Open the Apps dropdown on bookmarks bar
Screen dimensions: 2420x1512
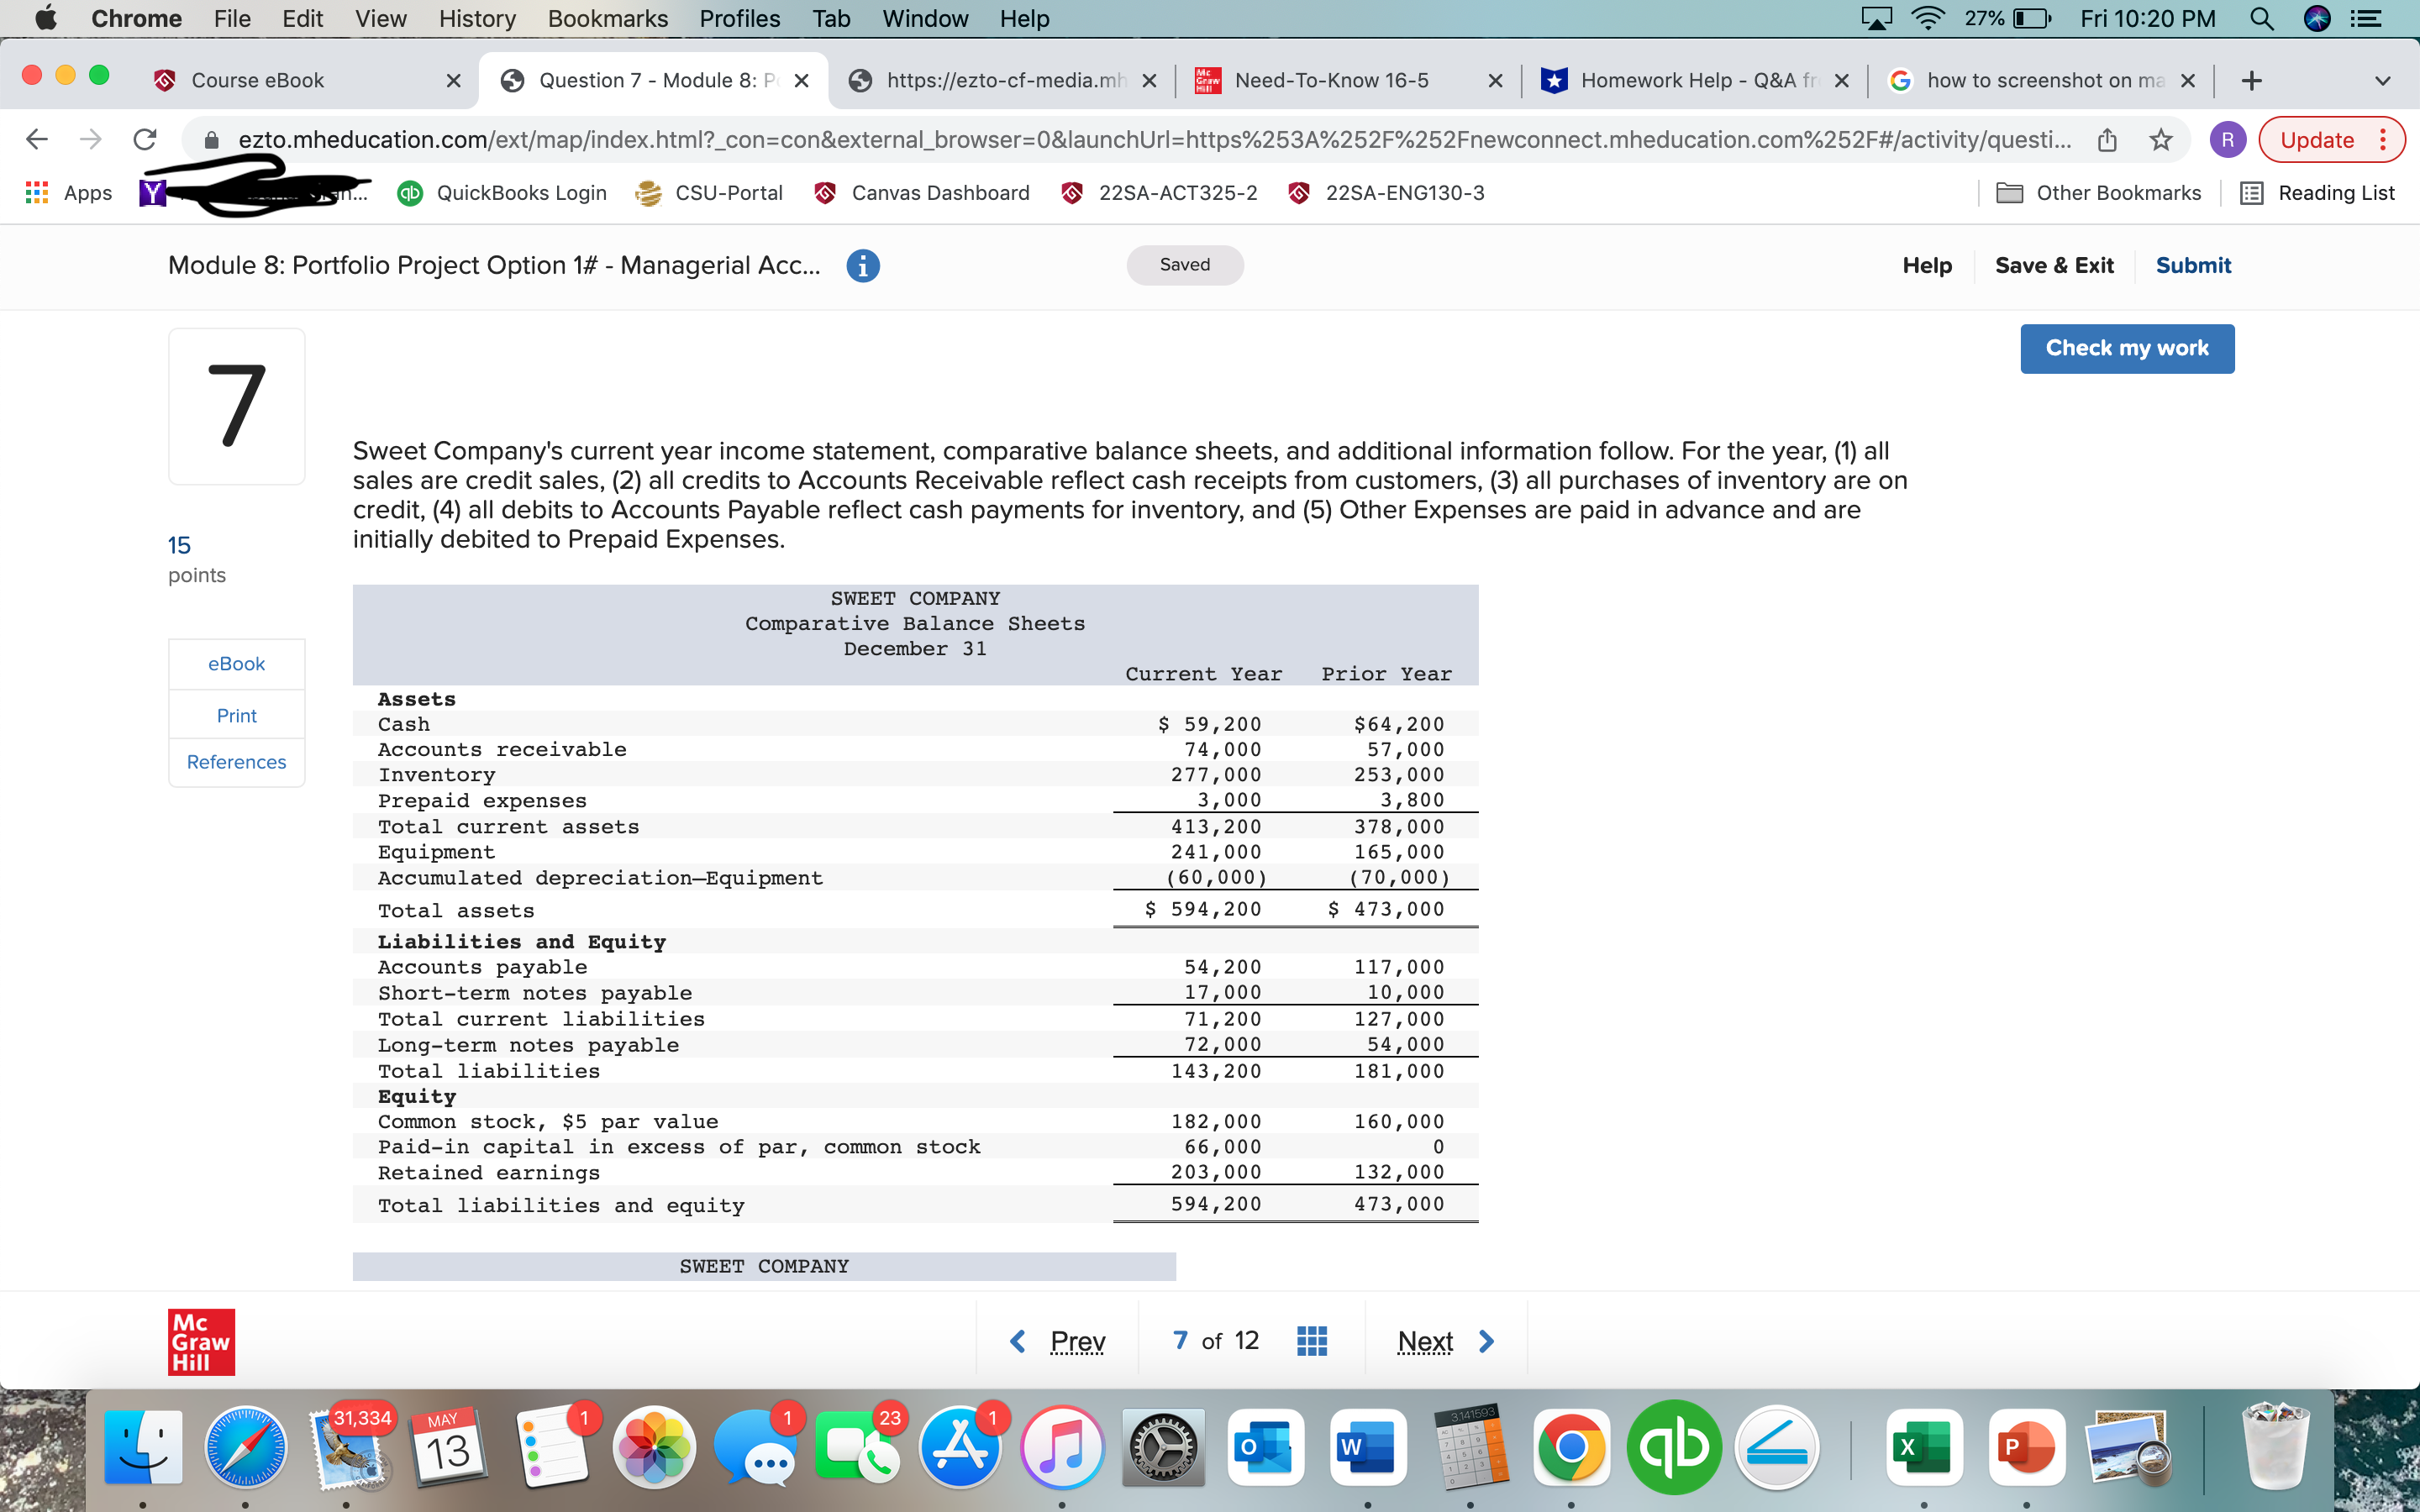[x=67, y=192]
